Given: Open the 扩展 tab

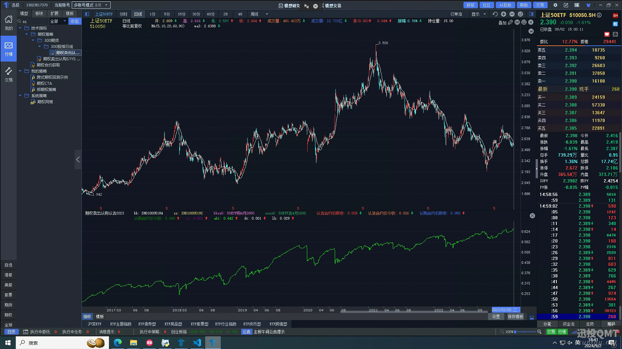Looking at the screenshot, I should (54, 14).
